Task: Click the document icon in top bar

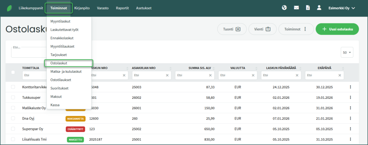Action: 308,8
